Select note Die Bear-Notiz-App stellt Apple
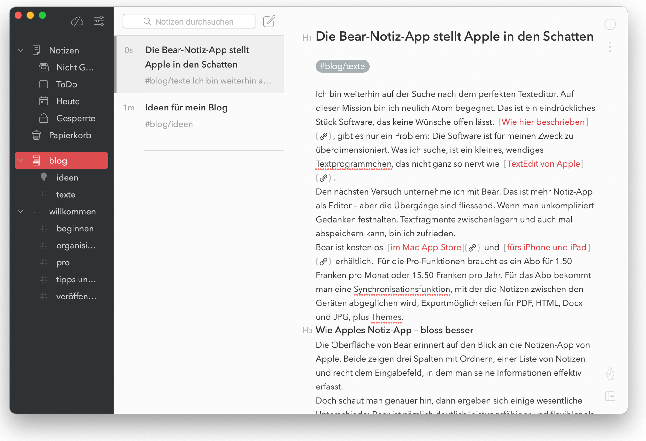646x441 pixels. point(199,65)
